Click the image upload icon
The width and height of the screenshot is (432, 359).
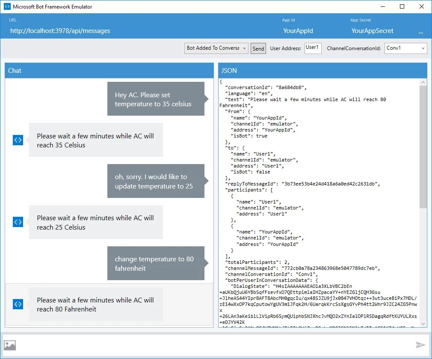point(10,345)
